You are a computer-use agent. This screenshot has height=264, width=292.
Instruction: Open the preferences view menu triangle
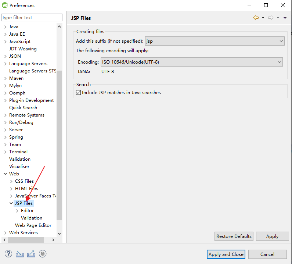click(x=285, y=18)
